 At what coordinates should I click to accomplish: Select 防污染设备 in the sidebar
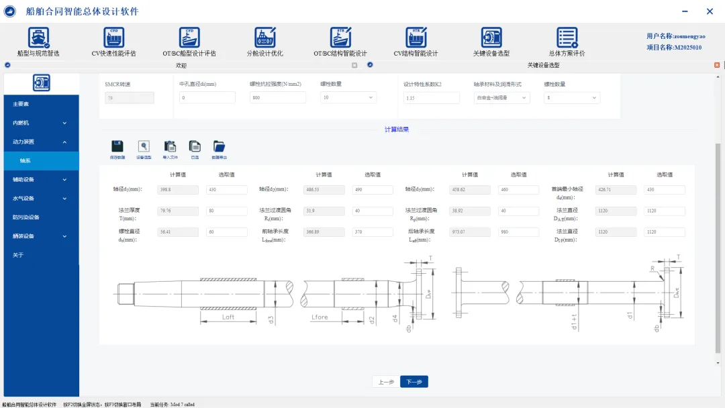[41, 217]
